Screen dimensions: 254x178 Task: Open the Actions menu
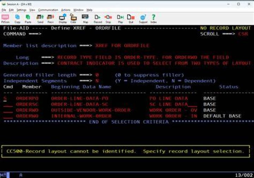point(66,10)
